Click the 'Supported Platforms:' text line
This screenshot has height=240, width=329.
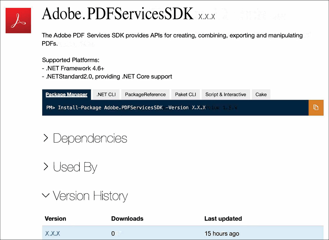pyautogui.click(x=71, y=60)
